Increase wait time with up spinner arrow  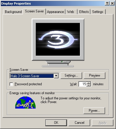[89, 83]
